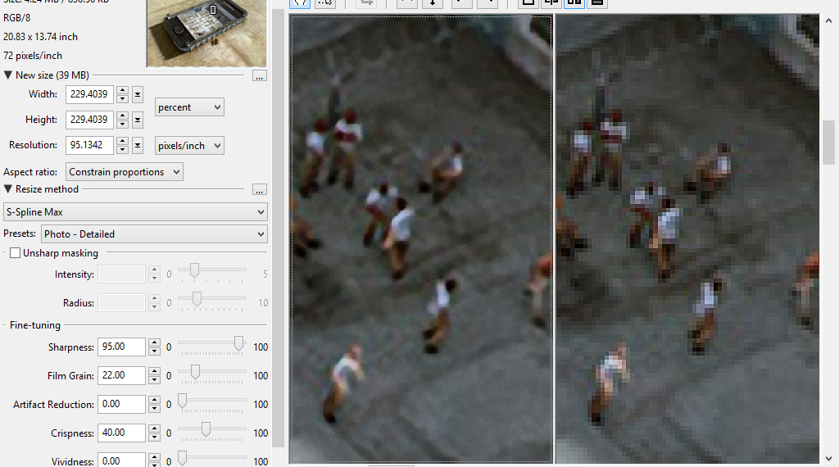Click the Radius slider handle

(197, 299)
